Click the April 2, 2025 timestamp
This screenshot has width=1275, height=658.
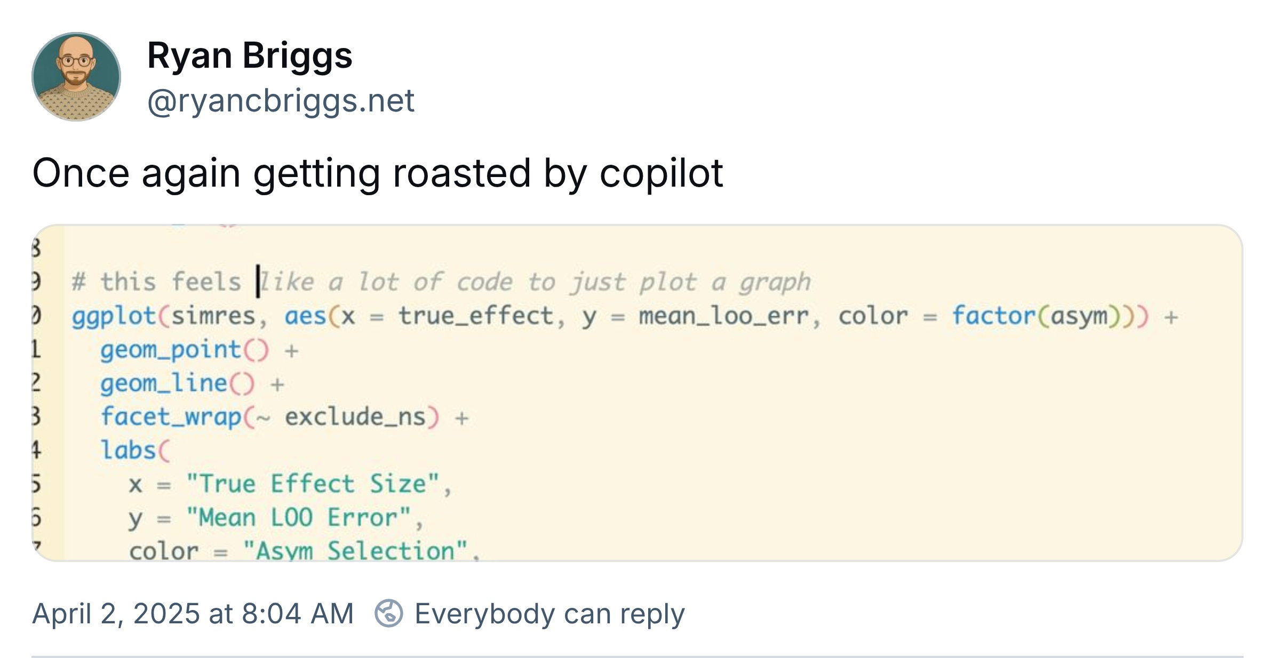[193, 613]
